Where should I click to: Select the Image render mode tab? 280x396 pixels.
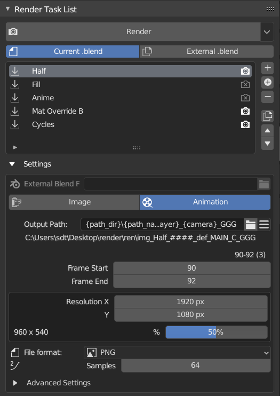click(74, 202)
